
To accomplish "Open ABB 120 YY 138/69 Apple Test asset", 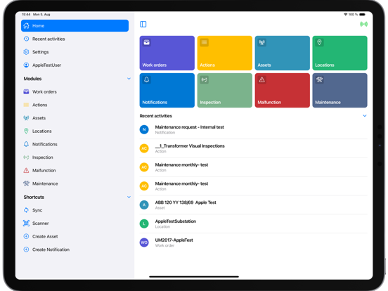I will (253, 205).
